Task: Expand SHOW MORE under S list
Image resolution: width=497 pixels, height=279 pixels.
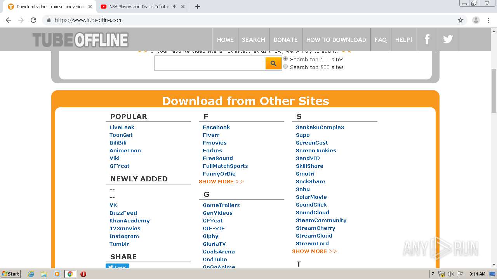Action: [x=315, y=251]
